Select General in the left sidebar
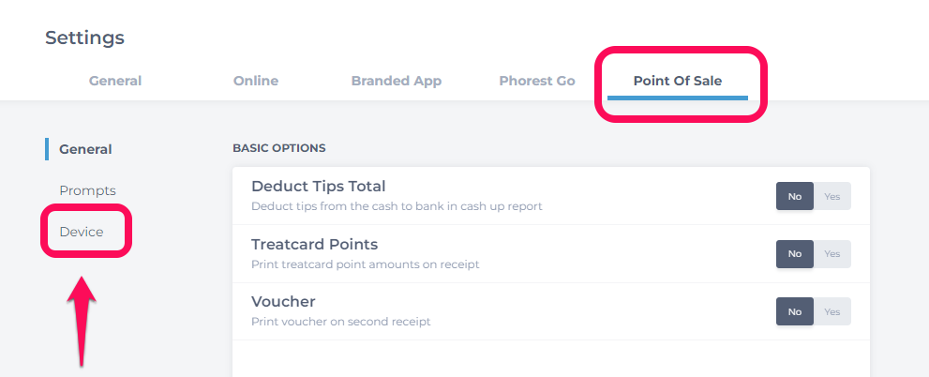The image size is (929, 377). tap(85, 149)
